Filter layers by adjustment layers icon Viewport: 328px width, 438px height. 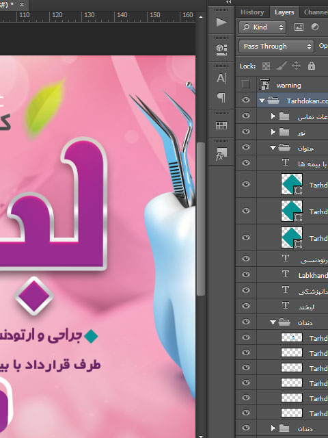click(315, 27)
